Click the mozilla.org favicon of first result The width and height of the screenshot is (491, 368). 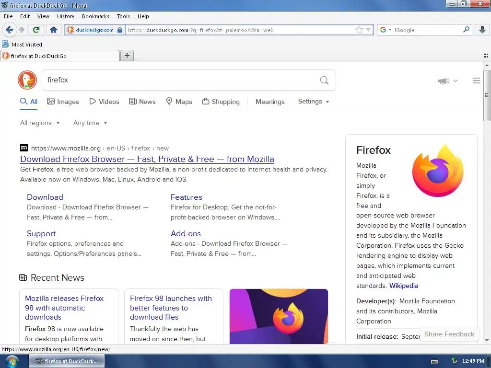(24, 148)
